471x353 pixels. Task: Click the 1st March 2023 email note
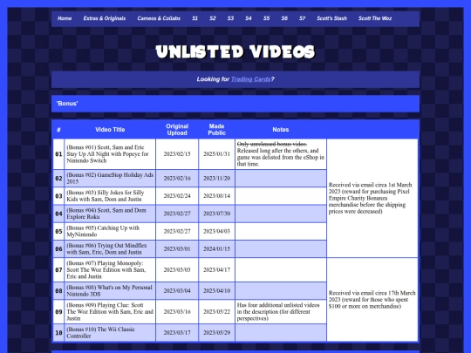click(372, 198)
